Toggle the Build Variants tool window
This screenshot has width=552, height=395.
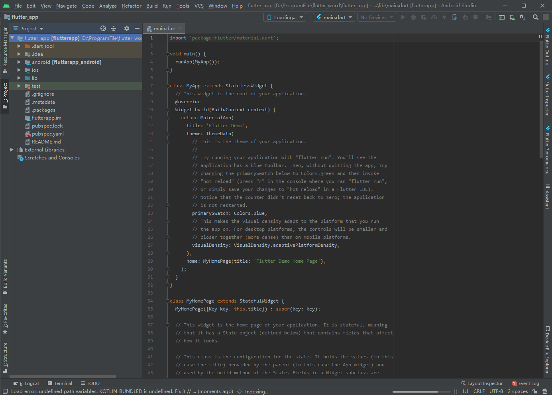coord(5,277)
